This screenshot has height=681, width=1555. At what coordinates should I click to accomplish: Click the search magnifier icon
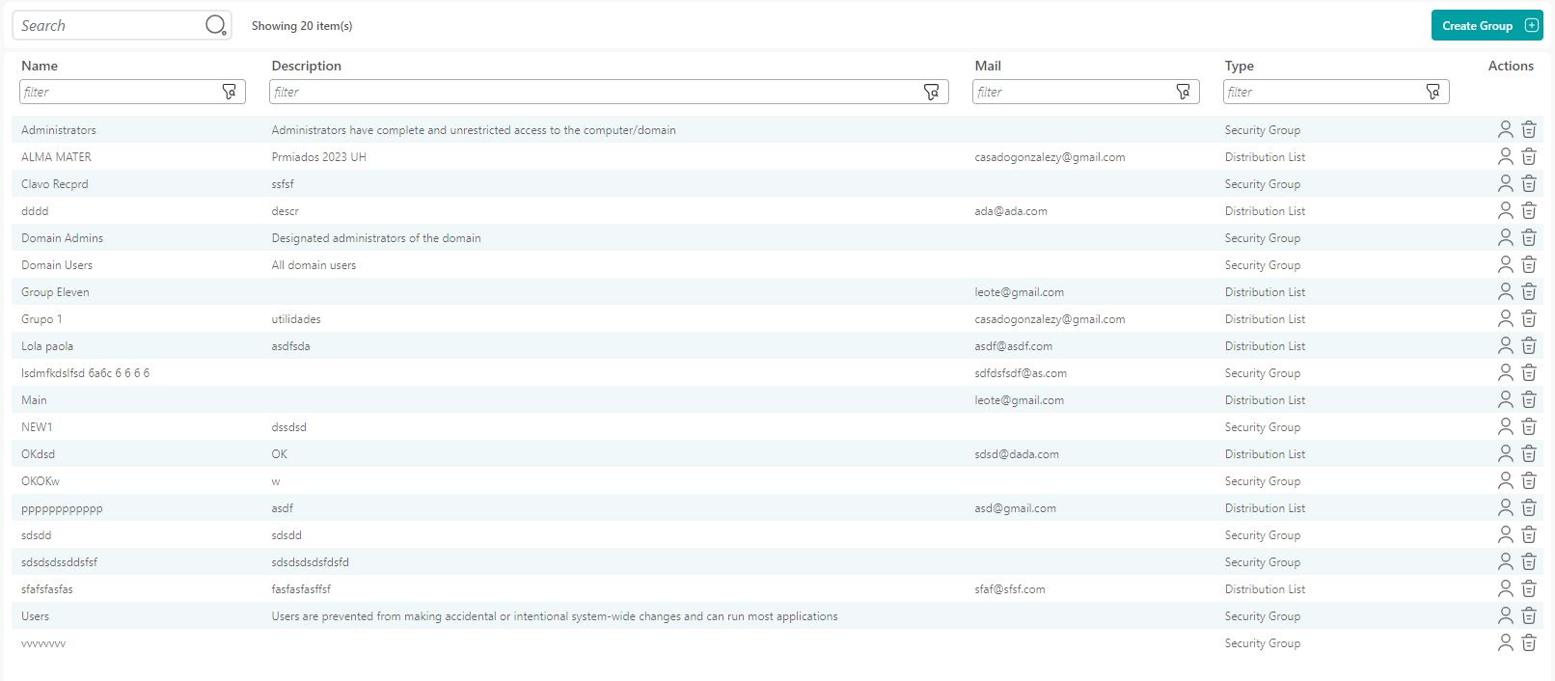coord(216,25)
